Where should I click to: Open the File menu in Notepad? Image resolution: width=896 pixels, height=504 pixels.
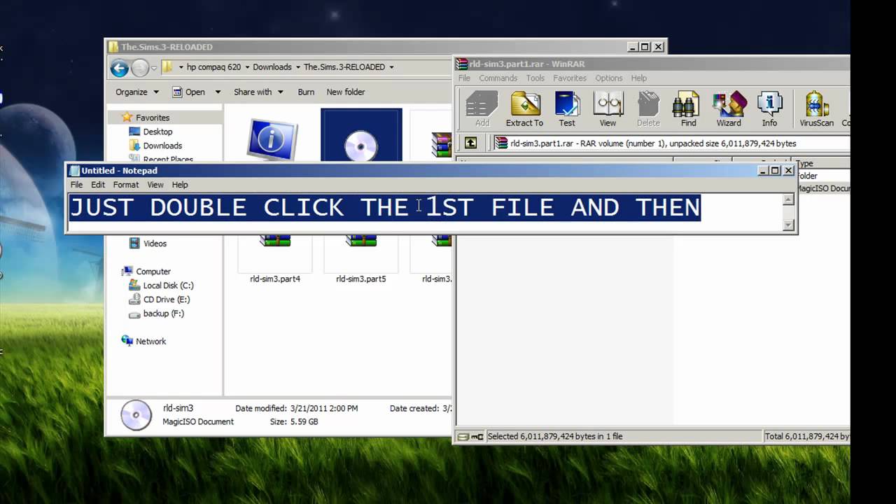point(76,185)
